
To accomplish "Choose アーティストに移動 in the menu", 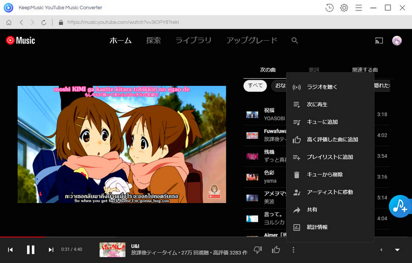I will [330, 192].
